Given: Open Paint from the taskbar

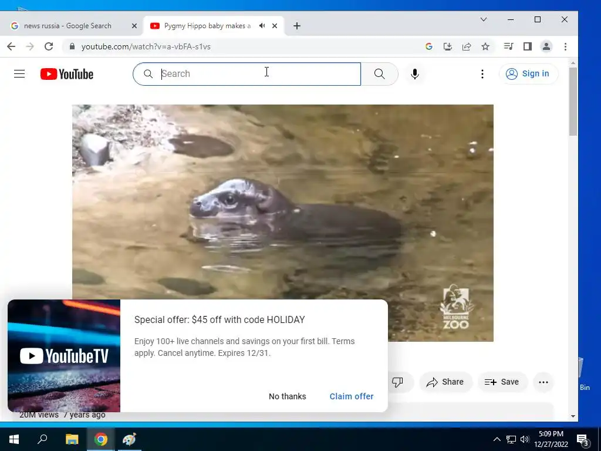Looking at the screenshot, I should (x=130, y=439).
